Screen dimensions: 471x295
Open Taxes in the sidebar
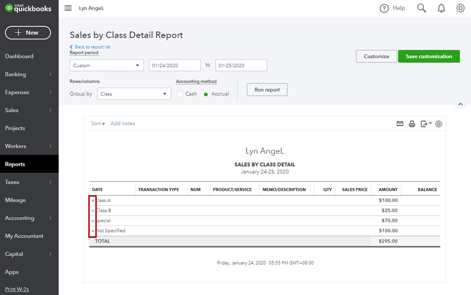tap(12, 182)
